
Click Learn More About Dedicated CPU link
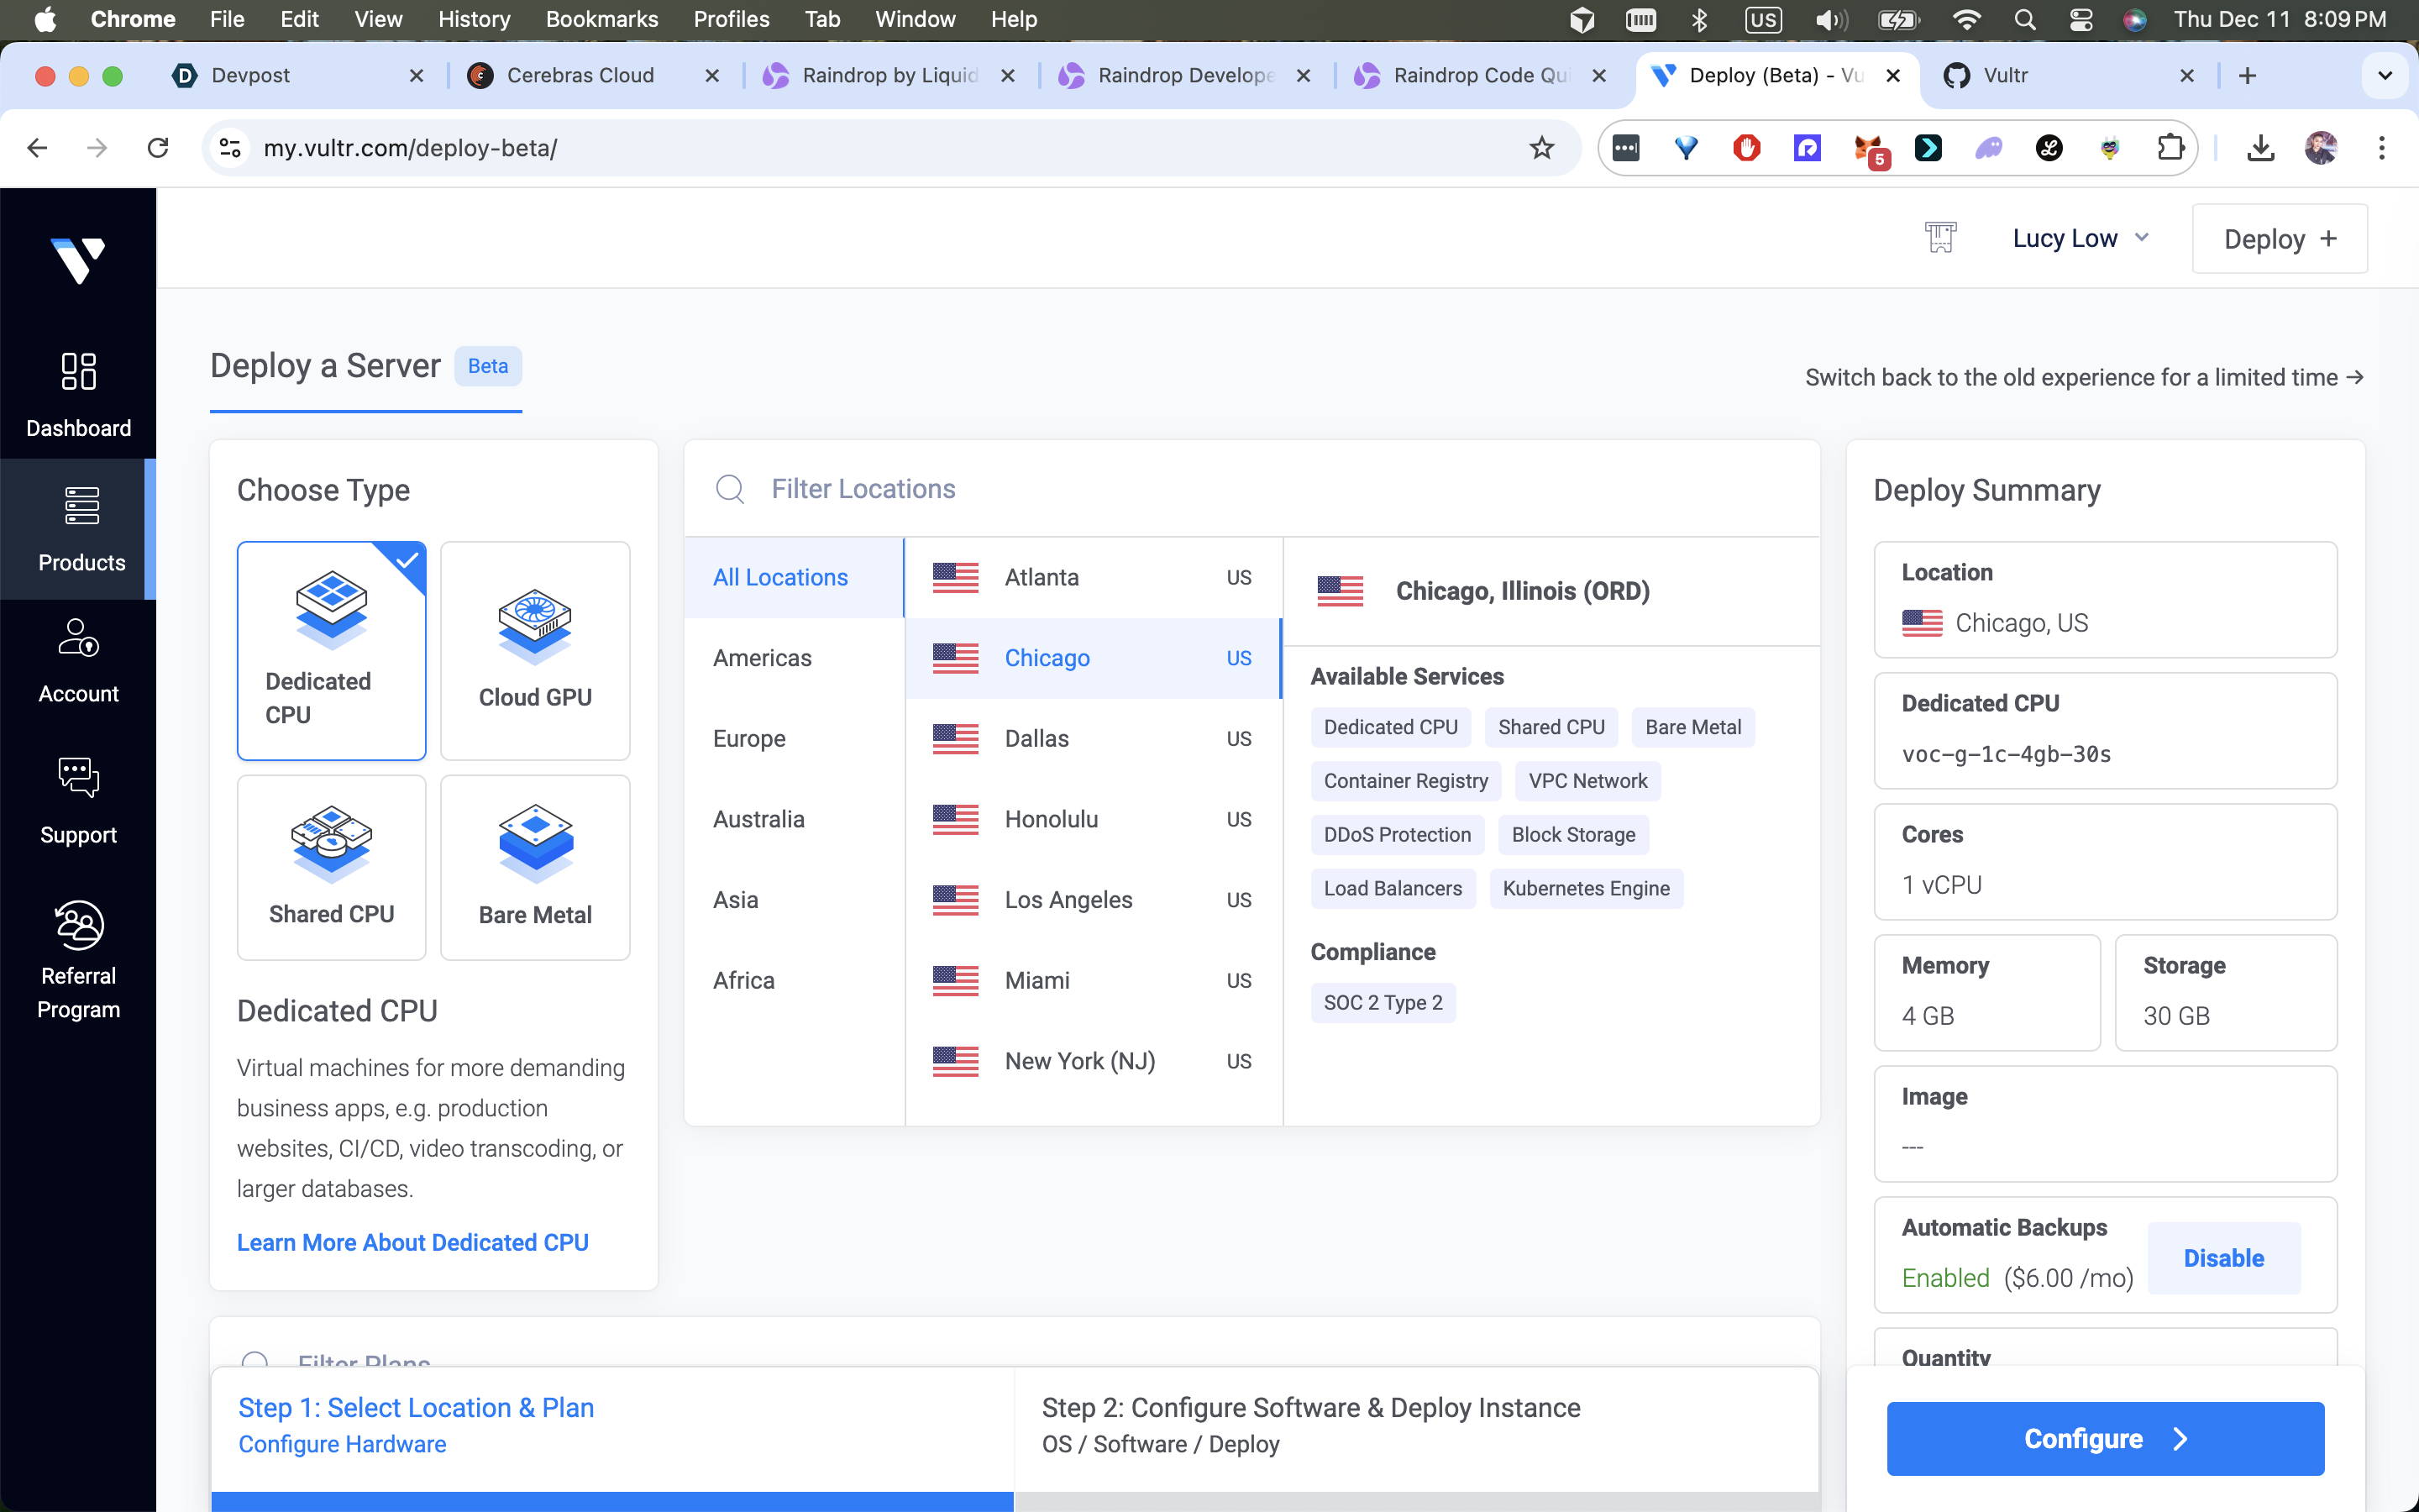point(412,1242)
